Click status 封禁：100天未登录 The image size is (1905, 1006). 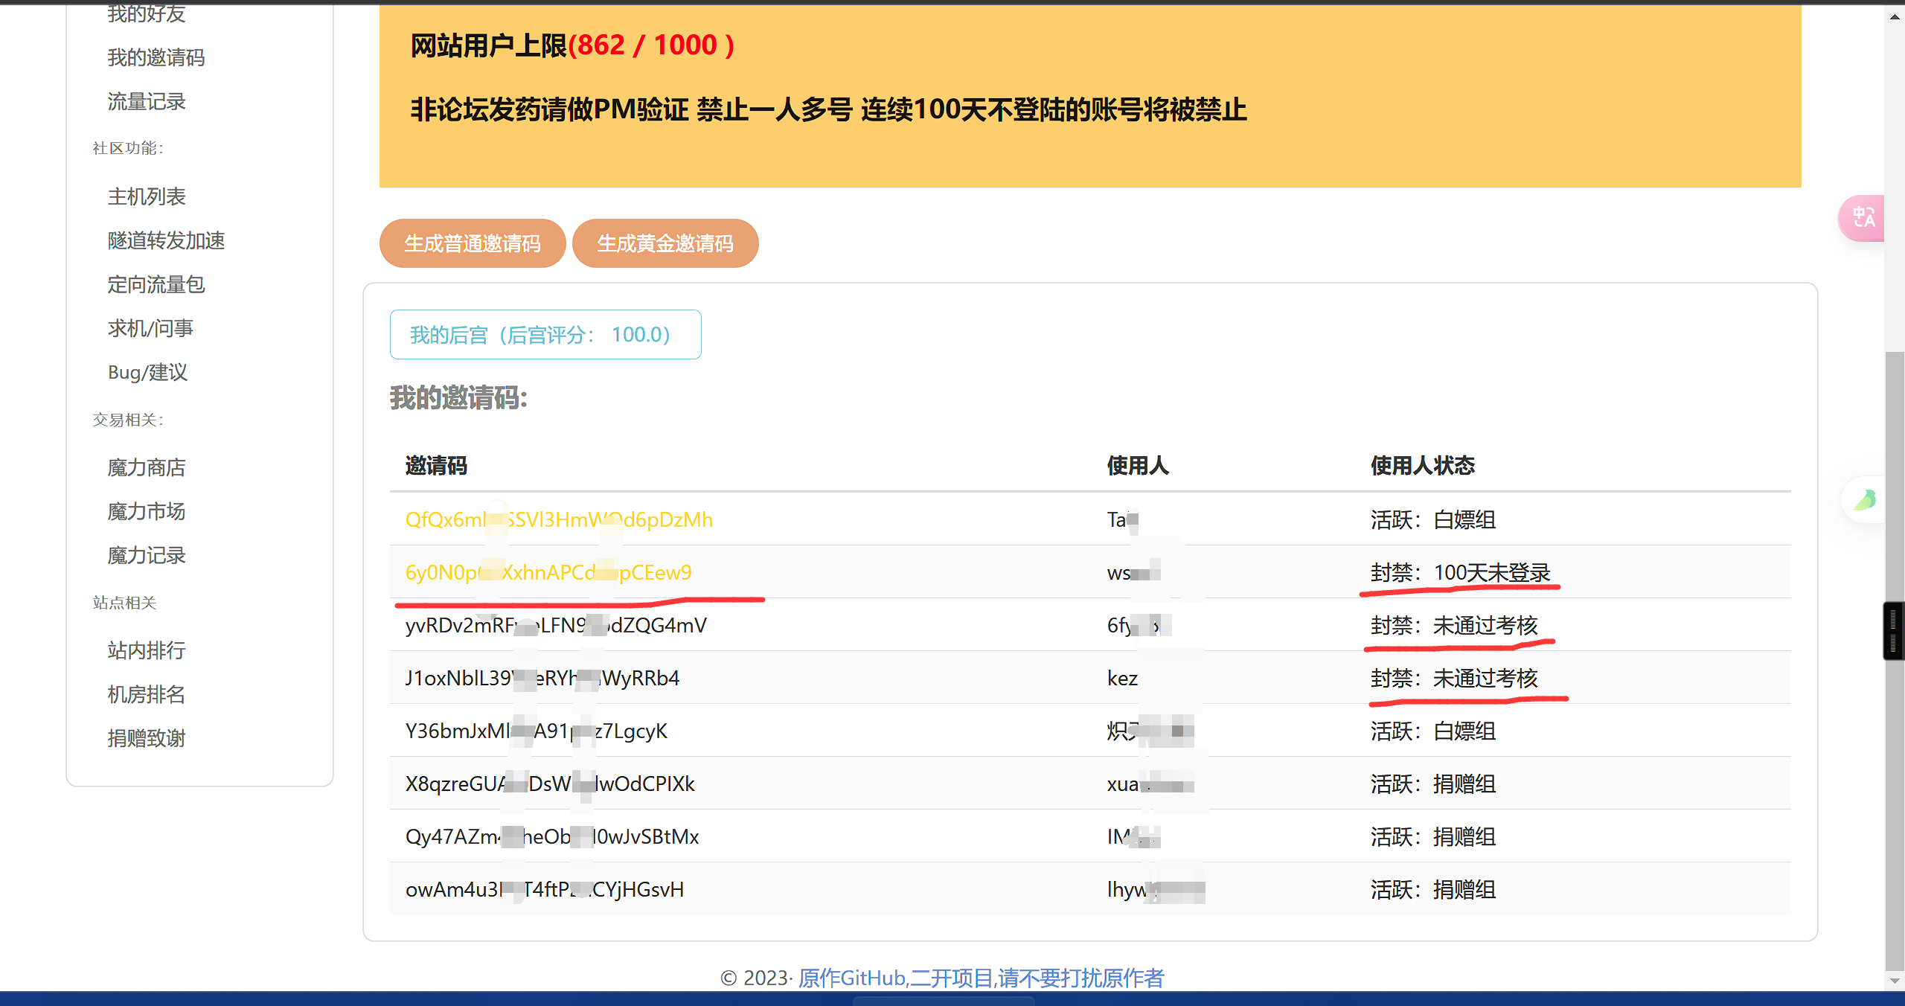pos(1461,572)
